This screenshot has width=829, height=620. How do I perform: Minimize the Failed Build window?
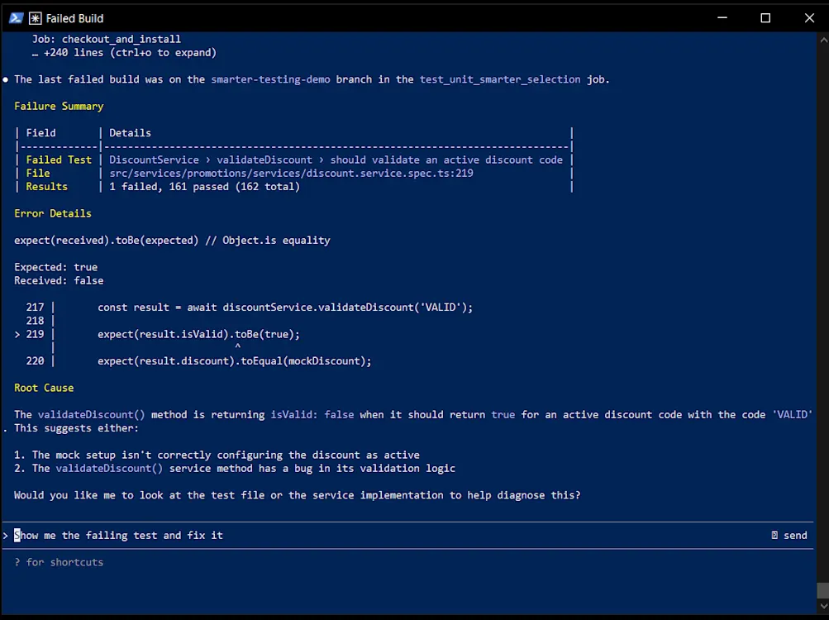[x=722, y=18]
